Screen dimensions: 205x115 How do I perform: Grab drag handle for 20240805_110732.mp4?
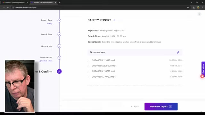click(88, 77)
